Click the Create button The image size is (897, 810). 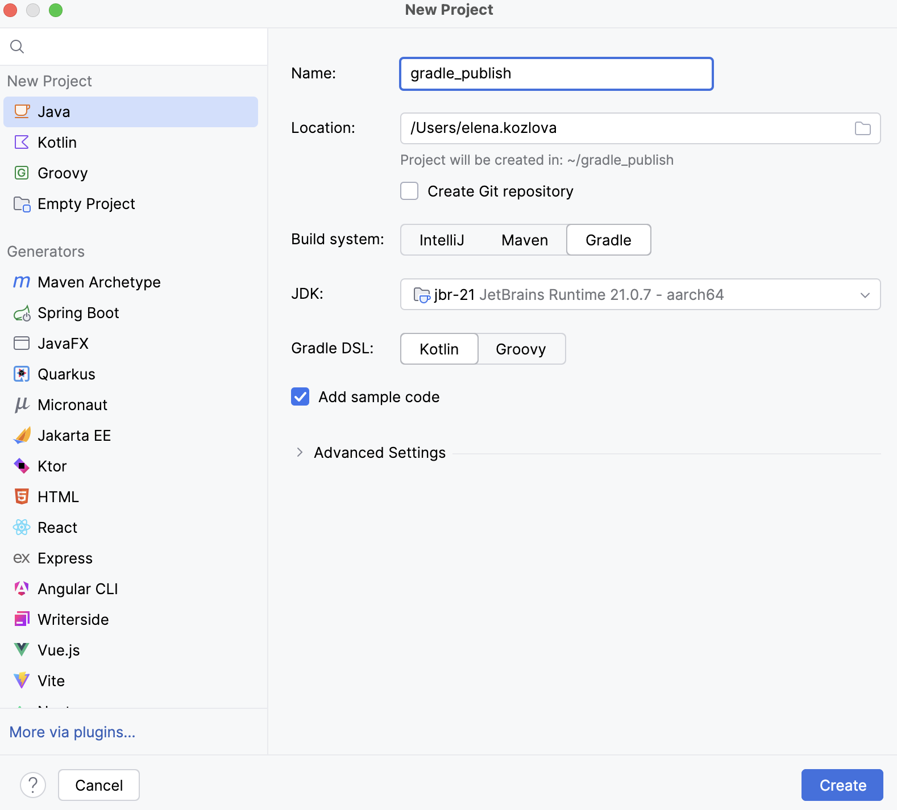842,785
